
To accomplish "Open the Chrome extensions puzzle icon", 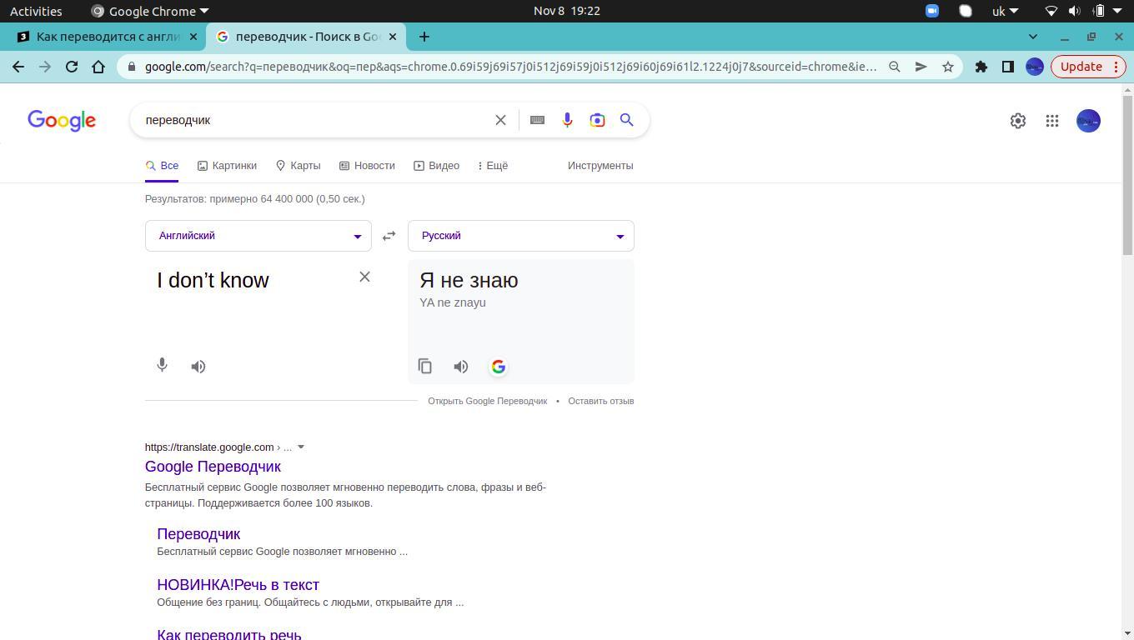I will click(x=981, y=67).
